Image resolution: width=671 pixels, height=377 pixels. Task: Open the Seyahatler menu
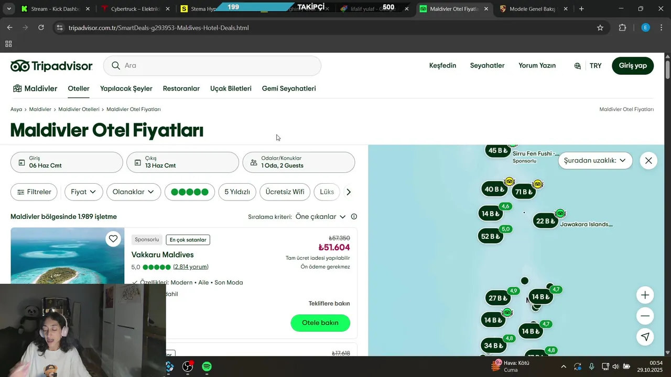487,65
